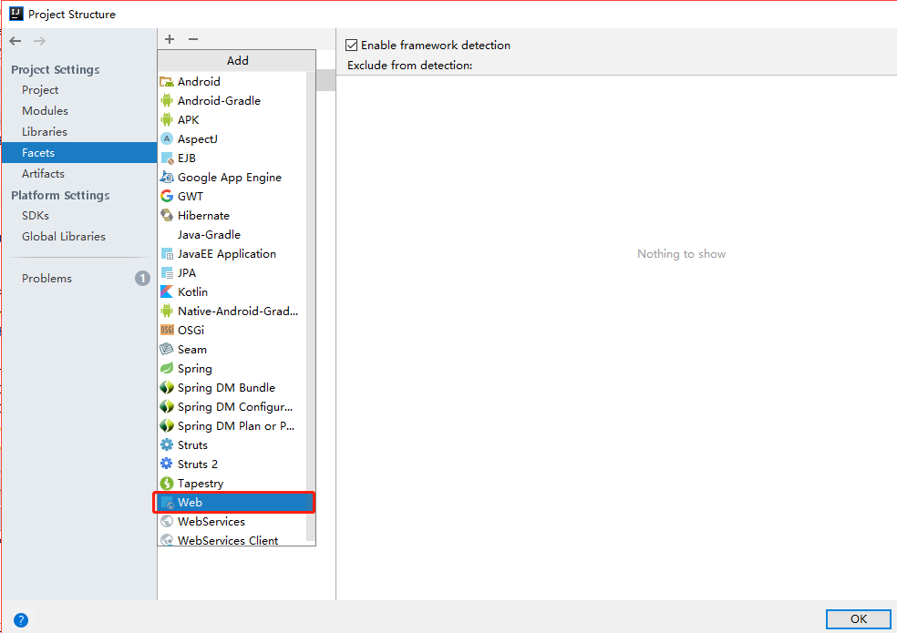This screenshot has width=897, height=633.
Task: Click the WebServices globe icon
Action: coord(167,522)
